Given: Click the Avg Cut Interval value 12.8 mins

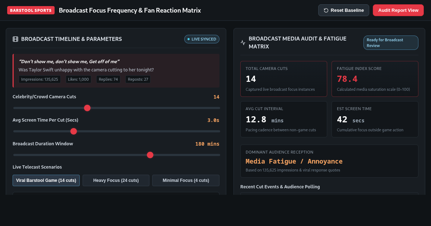Looking at the screenshot, I should [x=264, y=119].
